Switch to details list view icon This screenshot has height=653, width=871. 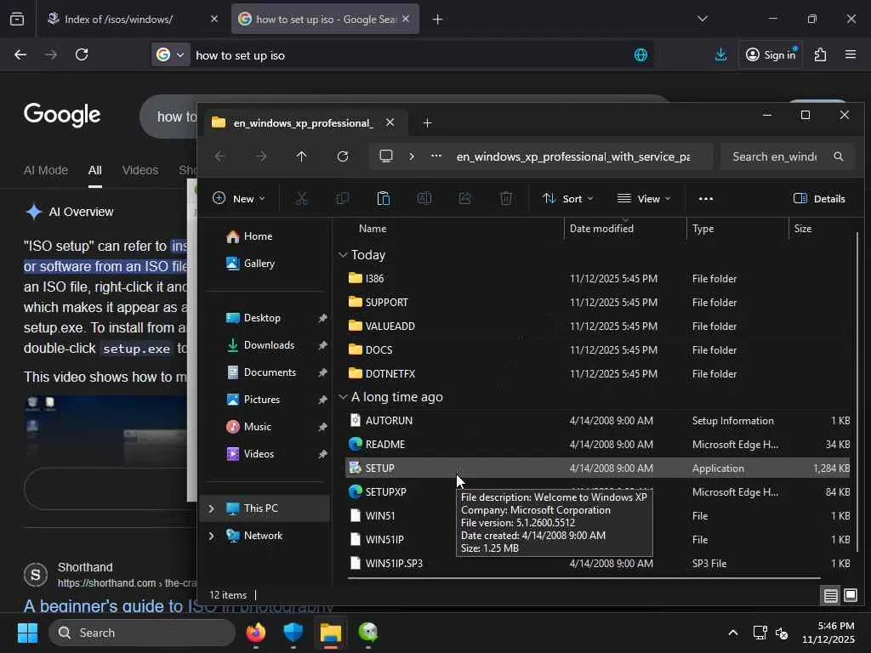(830, 595)
